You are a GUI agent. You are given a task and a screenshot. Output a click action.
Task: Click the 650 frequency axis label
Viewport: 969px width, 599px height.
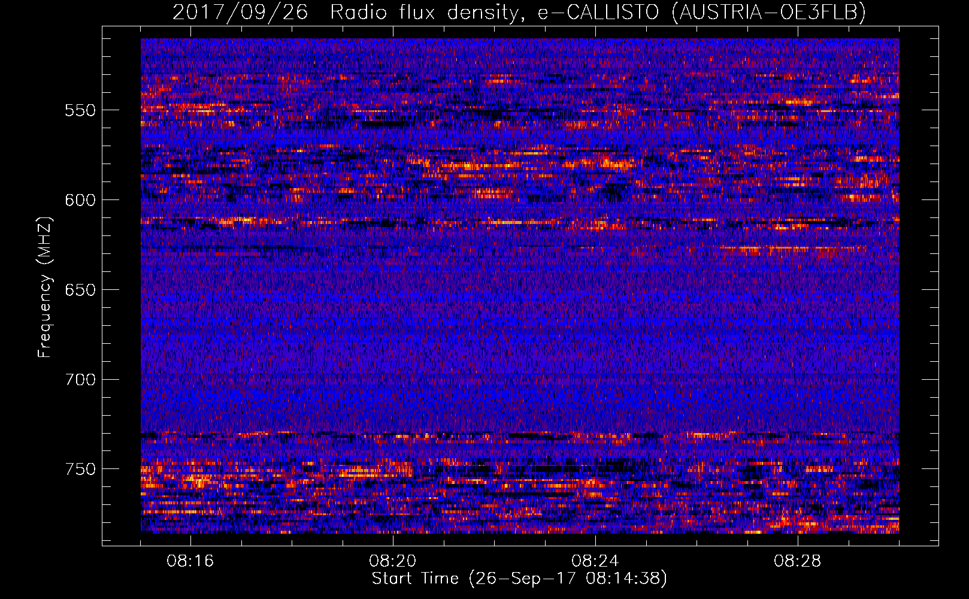80,290
